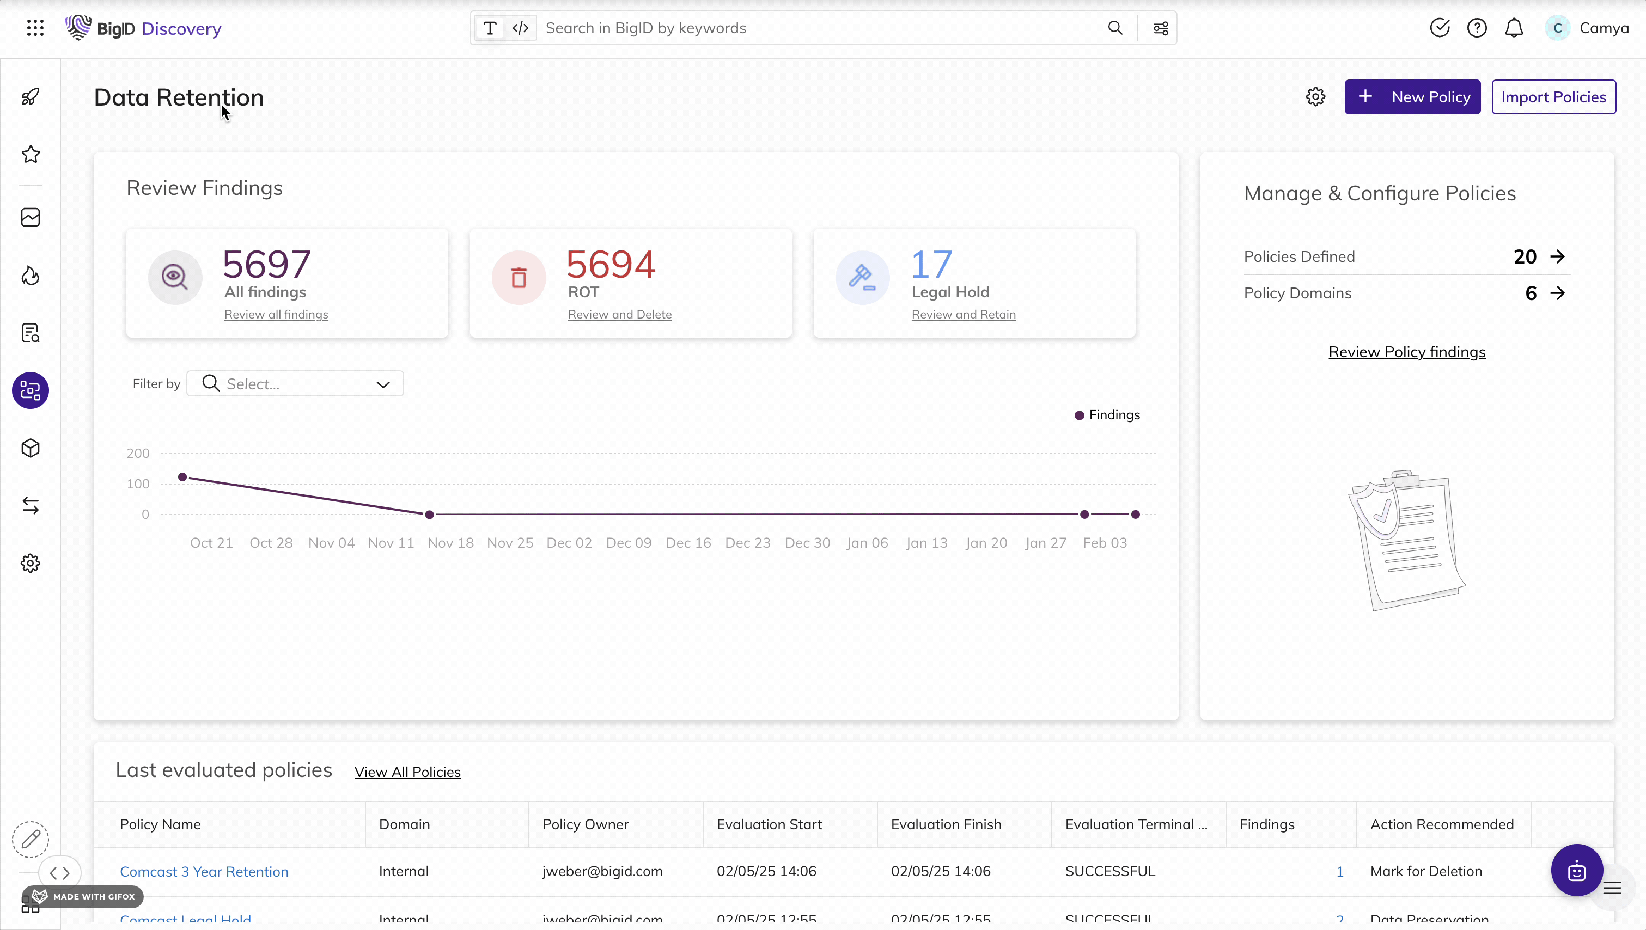The image size is (1646, 930).
Task: Click the Import Policies button
Action: [1553, 97]
